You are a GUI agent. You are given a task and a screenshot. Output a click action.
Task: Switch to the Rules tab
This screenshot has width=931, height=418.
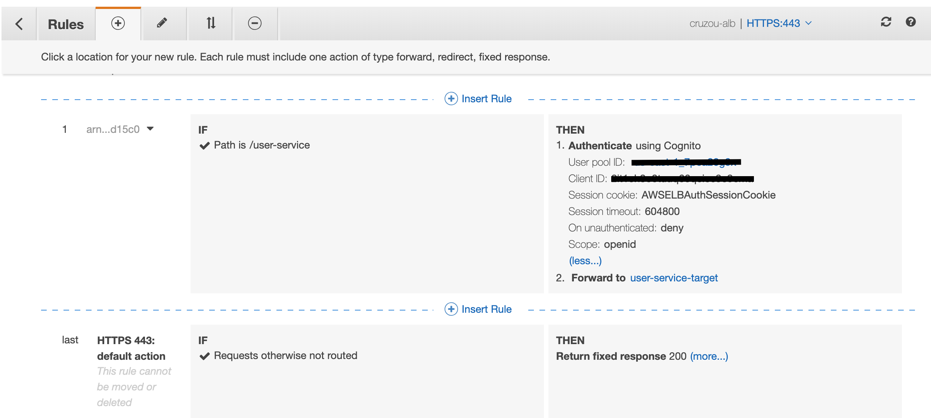point(66,24)
